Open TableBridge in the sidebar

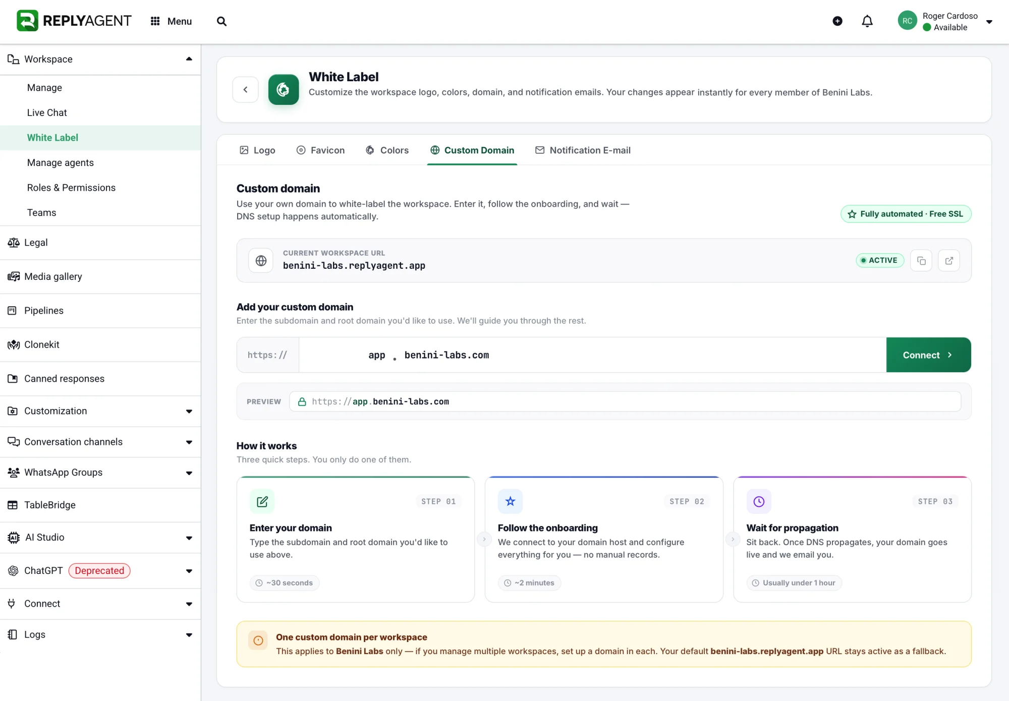click(x=100, y=505)
